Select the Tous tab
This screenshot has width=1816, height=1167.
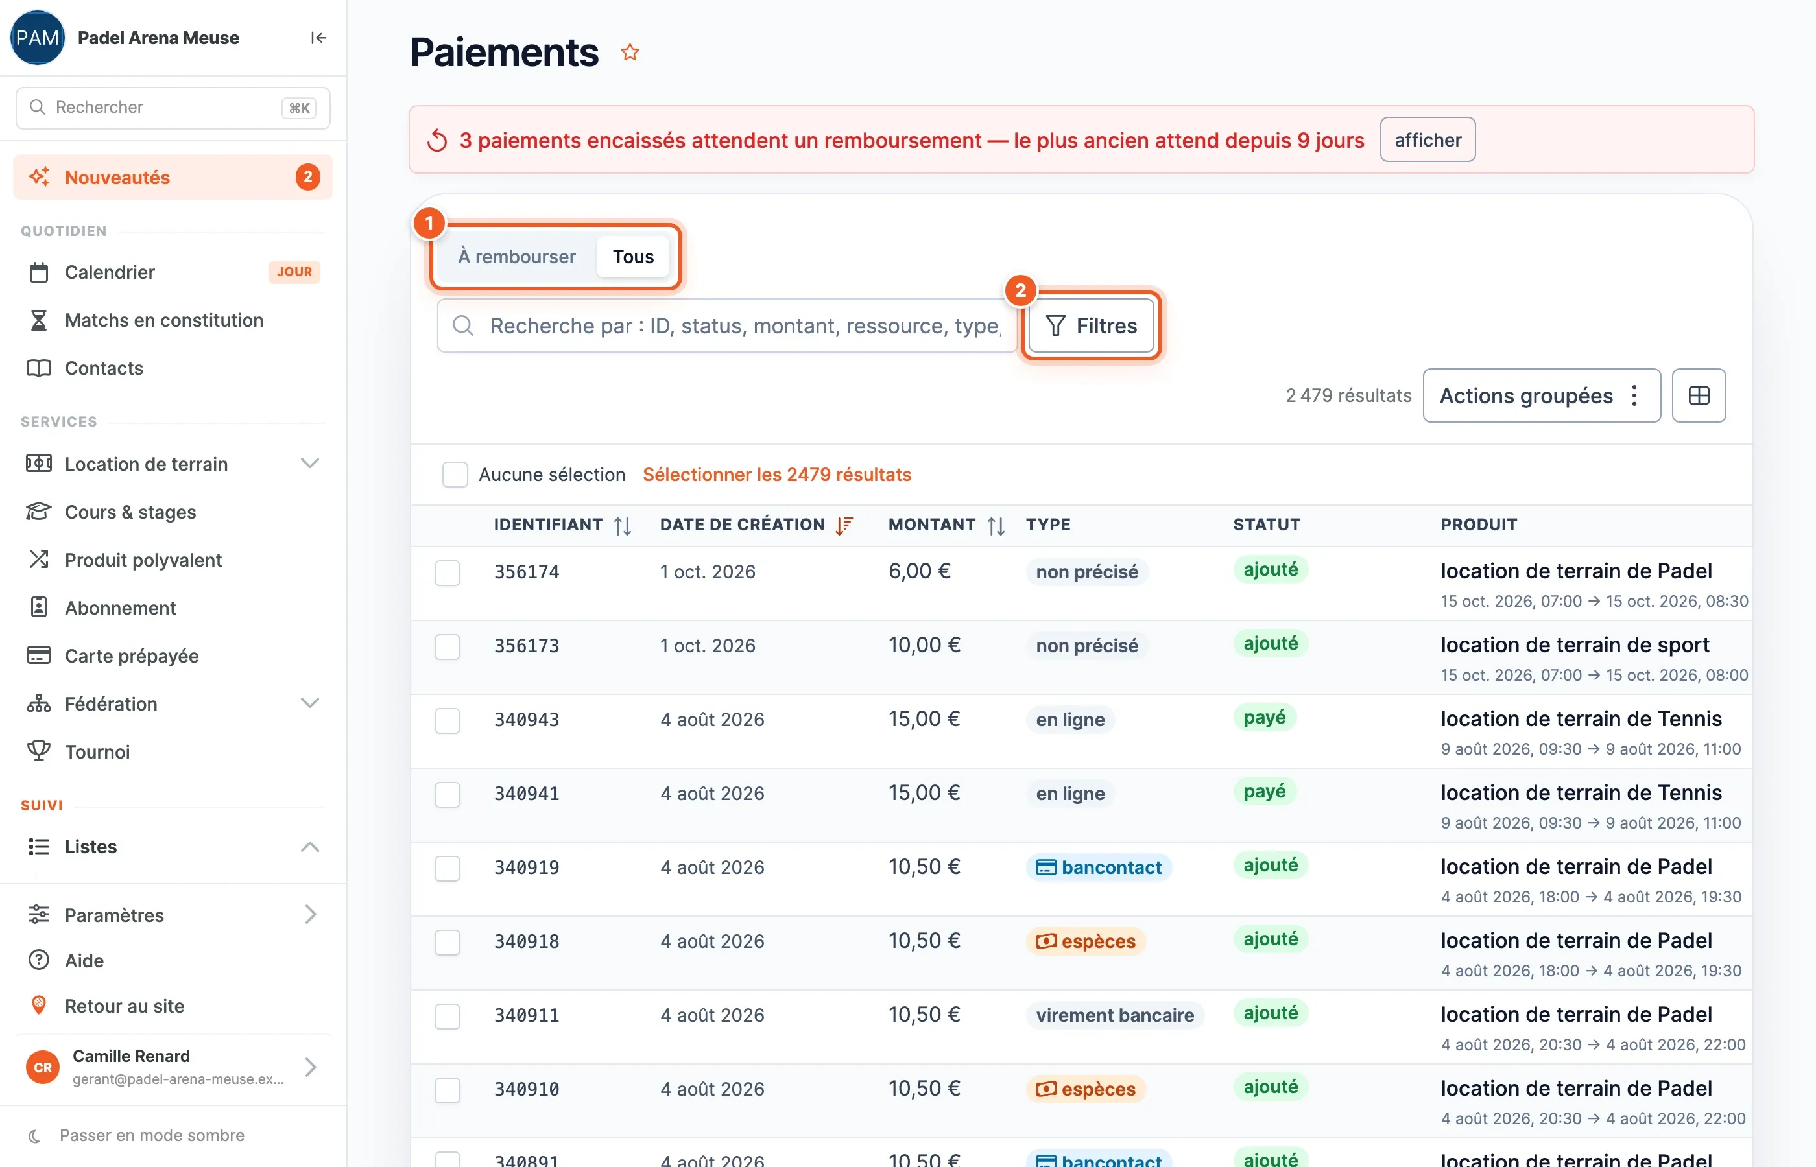[633, 257]
